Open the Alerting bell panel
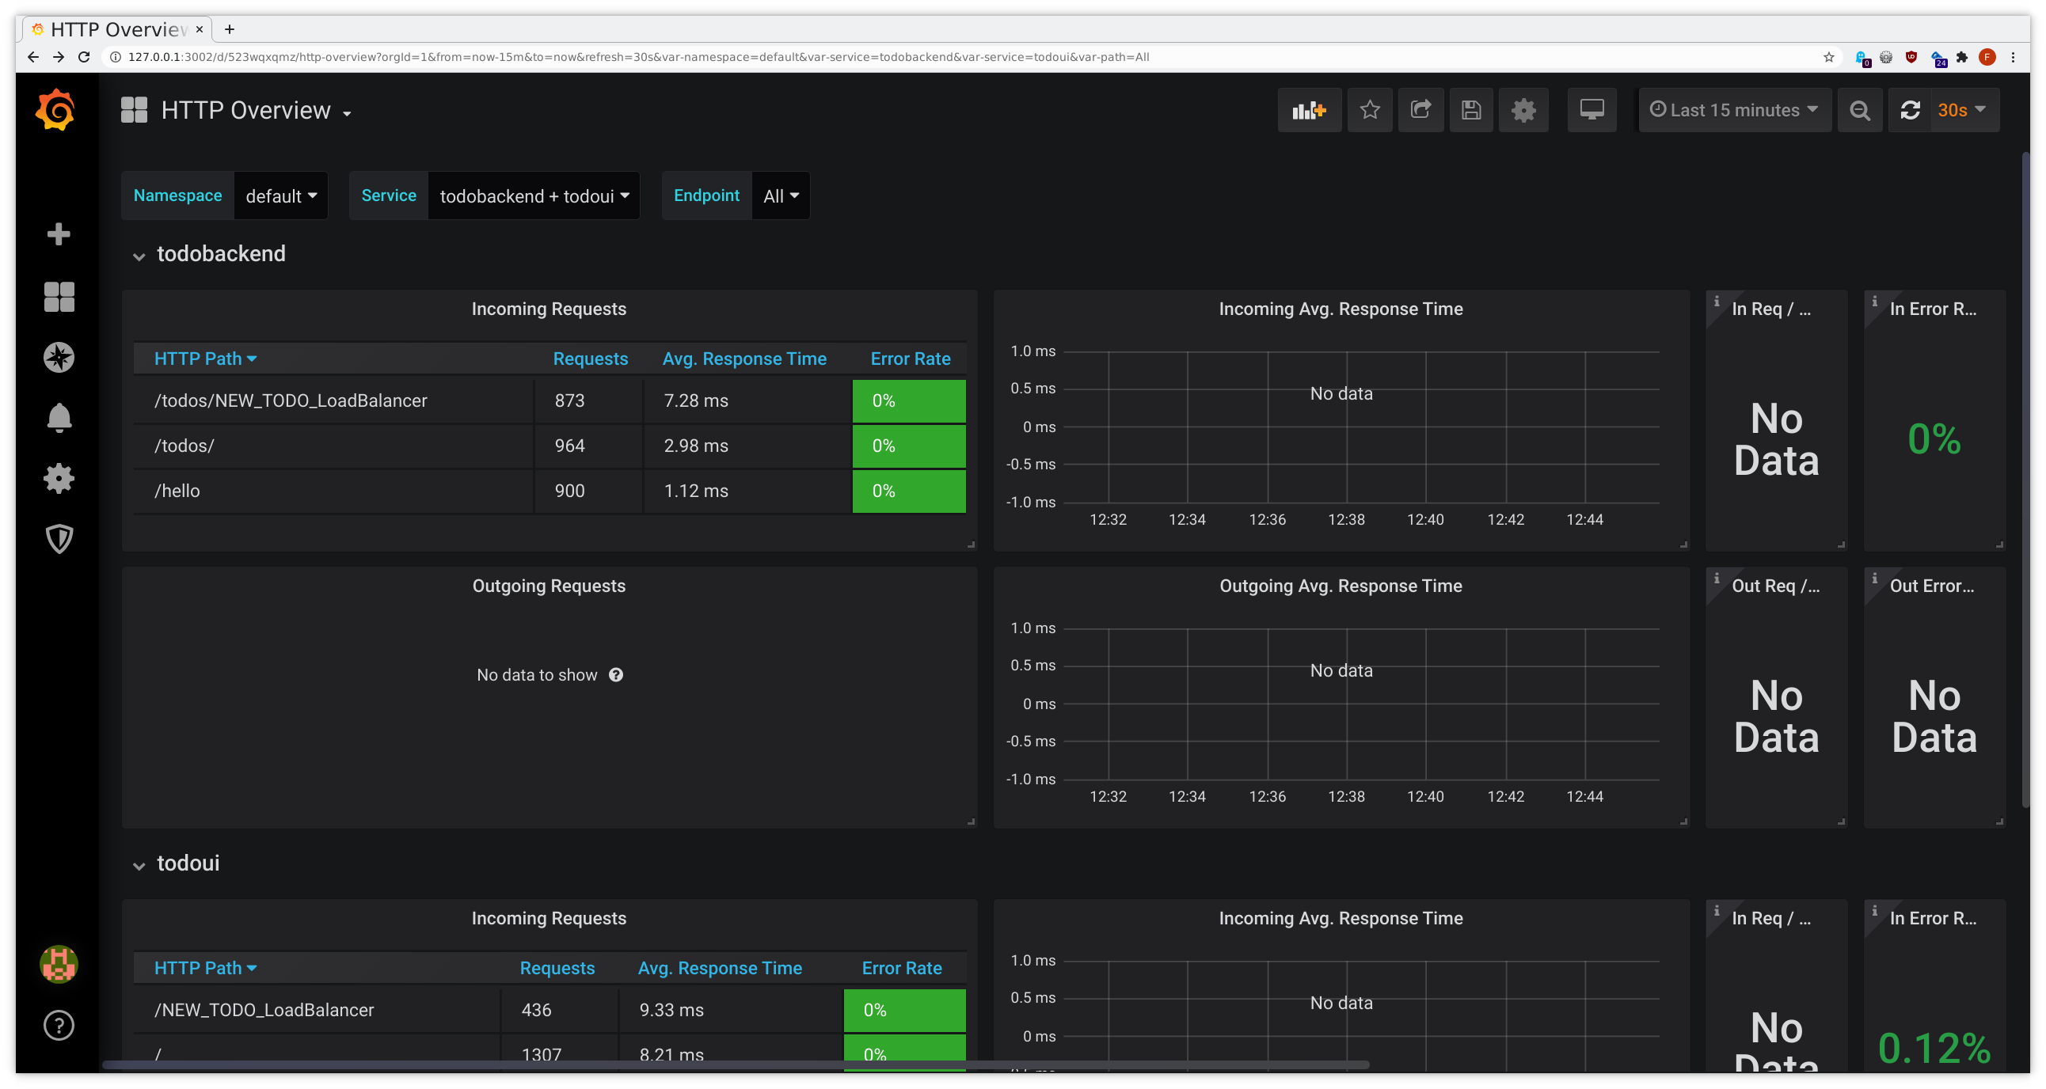 click(x=59, y=418)
